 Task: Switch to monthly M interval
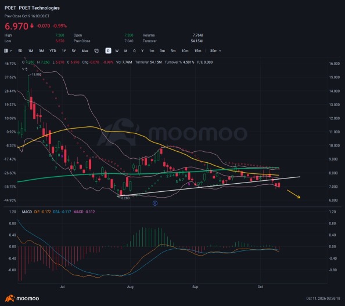coord(125,50)
